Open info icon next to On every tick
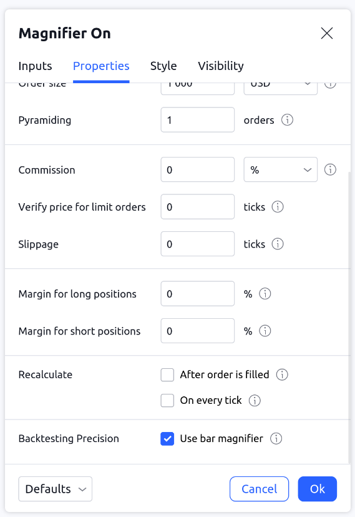This screenshot has height=517, width=355. click(255, 400)
